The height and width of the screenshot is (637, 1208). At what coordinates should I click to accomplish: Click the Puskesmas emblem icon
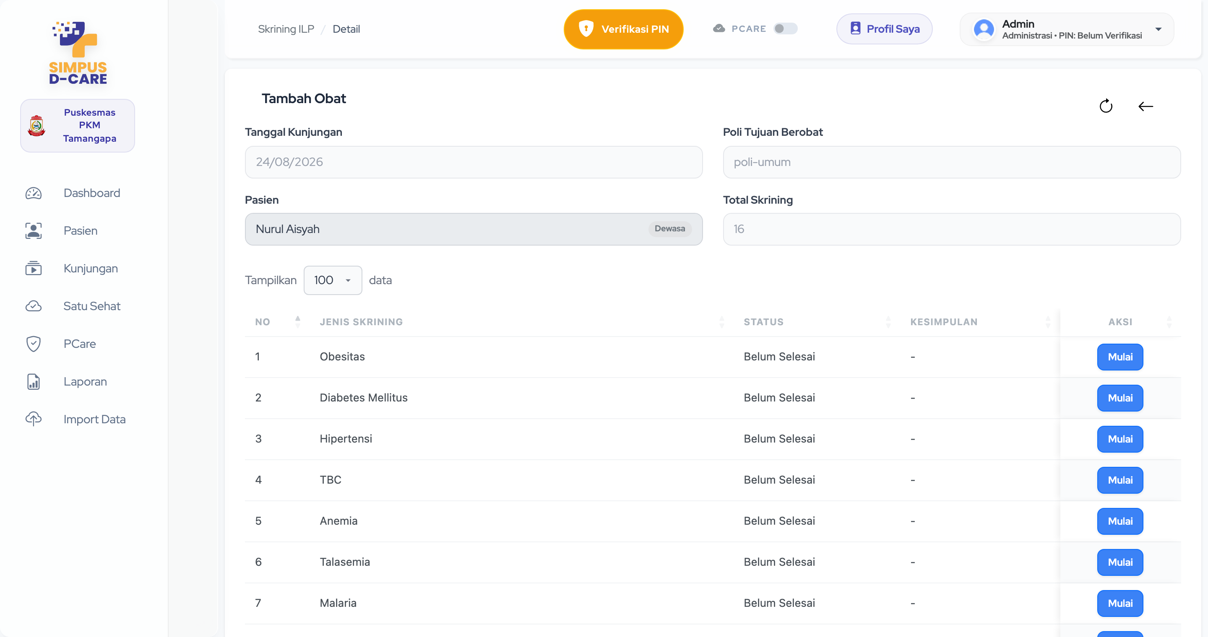(x=36, y=126)
